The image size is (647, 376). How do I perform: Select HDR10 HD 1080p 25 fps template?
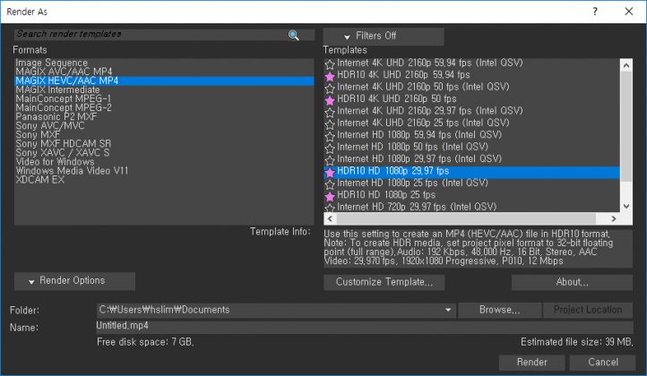[x=471, y=194]
